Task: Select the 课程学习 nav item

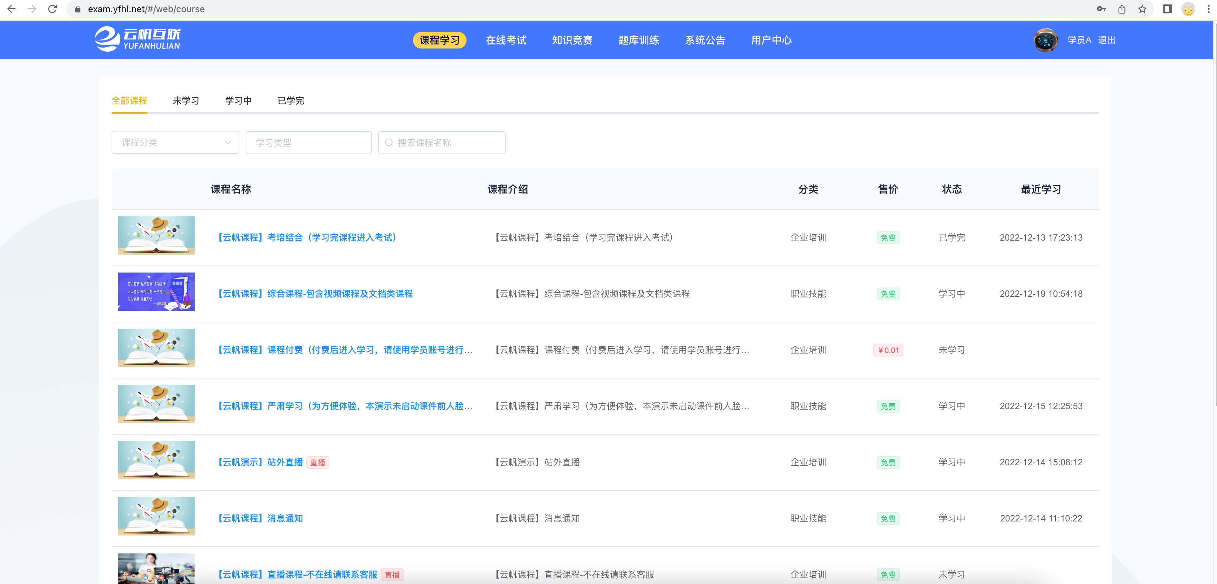Action: coord(439,40)
